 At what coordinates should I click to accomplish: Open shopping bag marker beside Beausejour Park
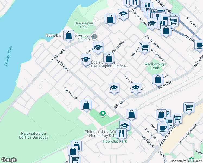(x=110, y=20)
